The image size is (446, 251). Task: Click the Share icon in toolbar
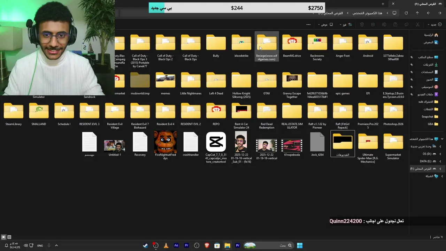(373, 24)
